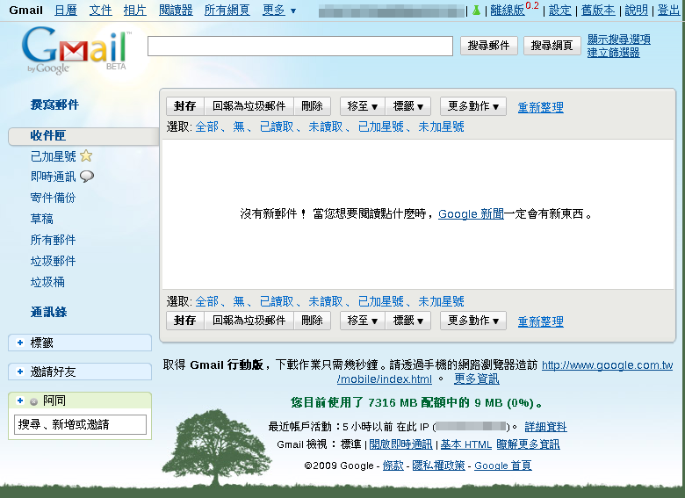
Task: Open top toolbar 移至 dropdown
Action: [x=362, y=106]
